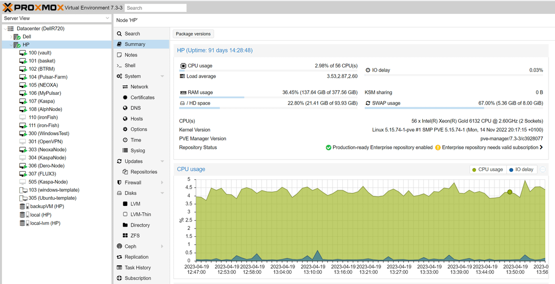
Task: Toggle CPU usage series in chart legend
Action: (x=487, y=170)
